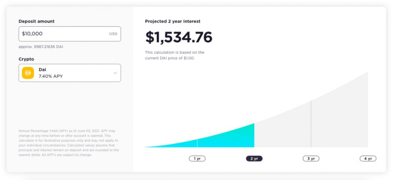Switch to the 4 yr projection
Viewport: 393px width, 180px height.
tap(368, 159)
